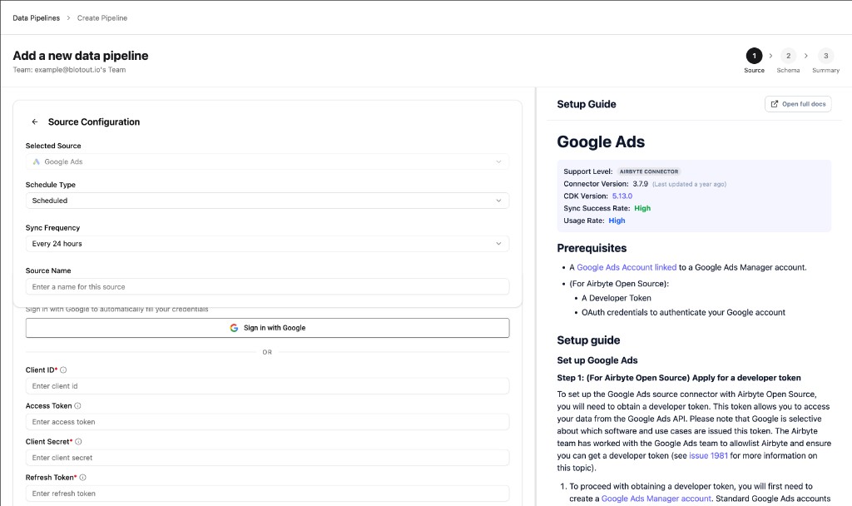
Task: Click the Prerequisites heading
Action: (592, 248)
